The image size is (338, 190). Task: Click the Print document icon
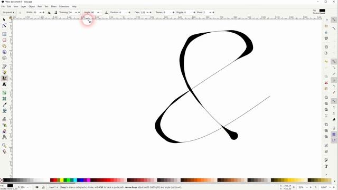click(326, 38)
